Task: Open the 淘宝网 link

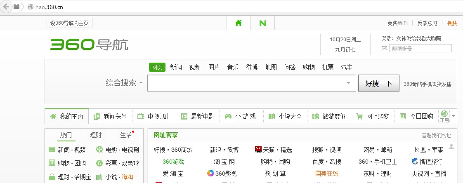Action: tap(224, 162)
